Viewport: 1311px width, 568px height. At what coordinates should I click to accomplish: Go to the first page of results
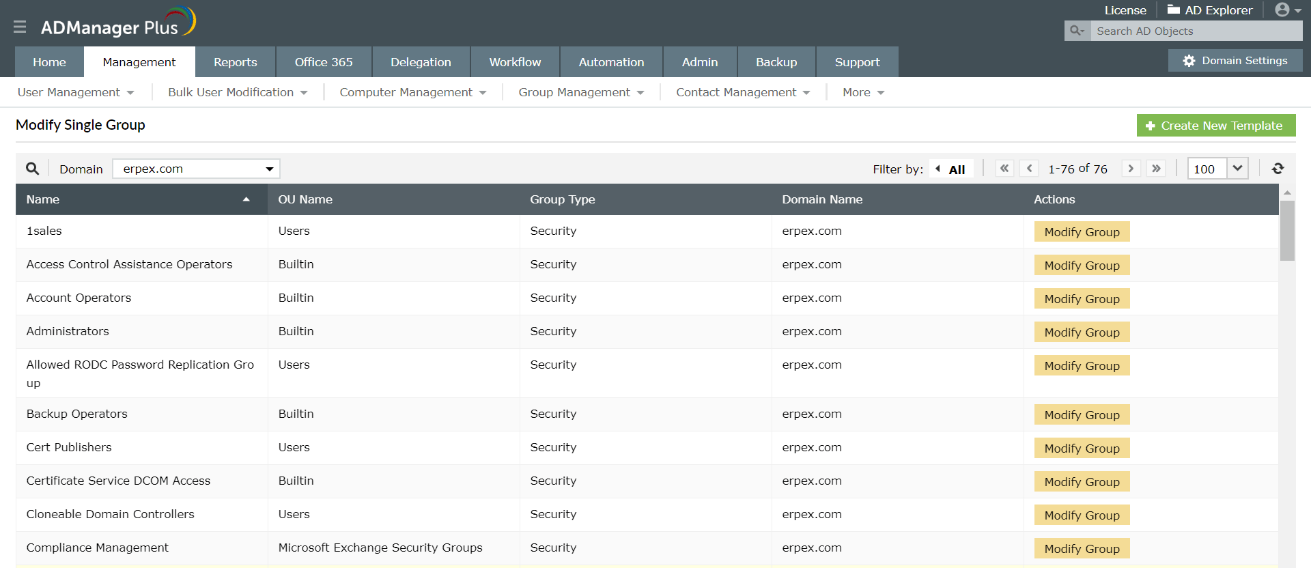click(1004, 169)
